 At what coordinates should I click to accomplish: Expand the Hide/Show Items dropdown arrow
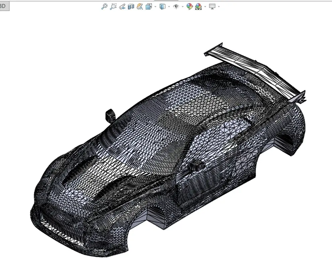183,7
